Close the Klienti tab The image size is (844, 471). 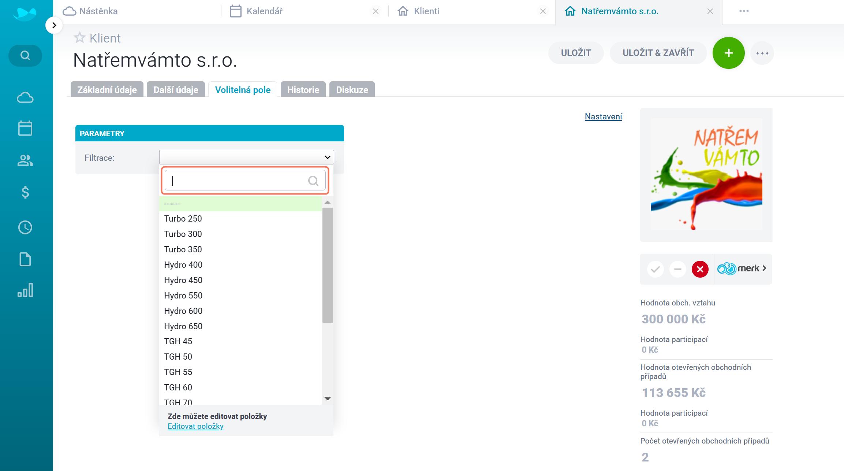(543, 11)
